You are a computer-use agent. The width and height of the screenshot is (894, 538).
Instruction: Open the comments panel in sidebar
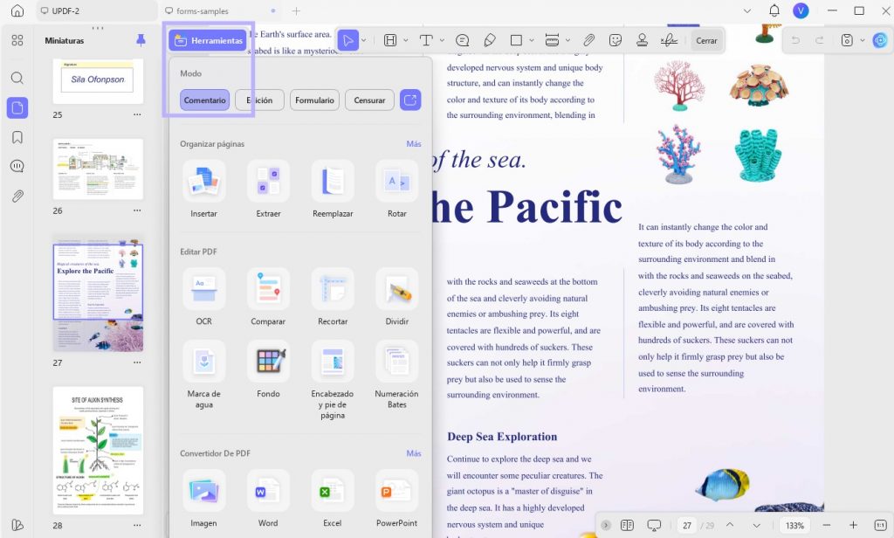pos(17,166)
